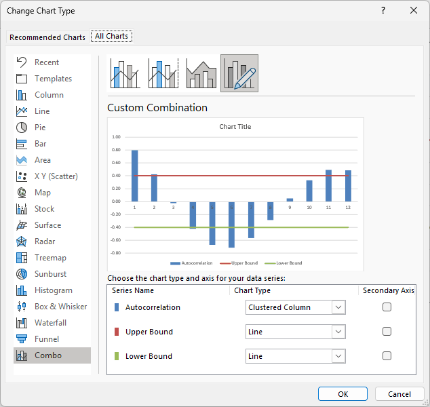
Task: Click the Stock chart icon
Action: [x=22, y=209]
